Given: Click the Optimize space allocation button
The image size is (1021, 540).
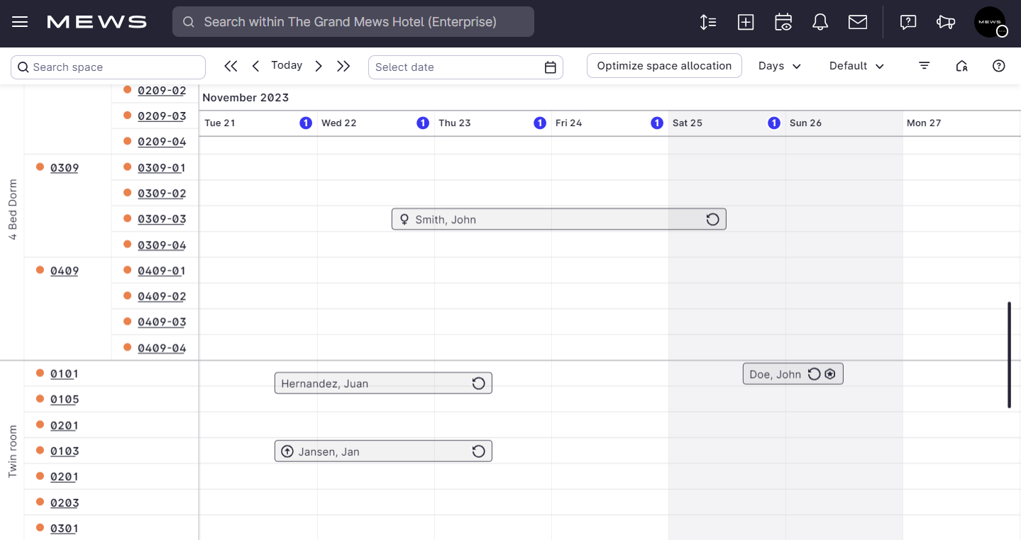Looking at the screenshot, I should click(664, 65).
